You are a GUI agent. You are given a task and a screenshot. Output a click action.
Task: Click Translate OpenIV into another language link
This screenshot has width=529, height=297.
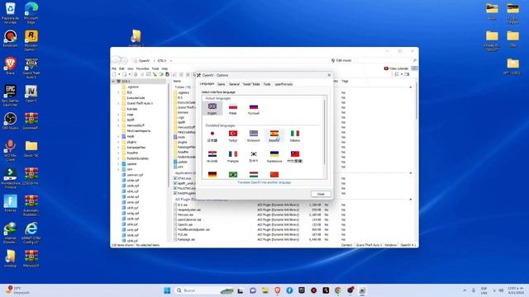point(264,182)
